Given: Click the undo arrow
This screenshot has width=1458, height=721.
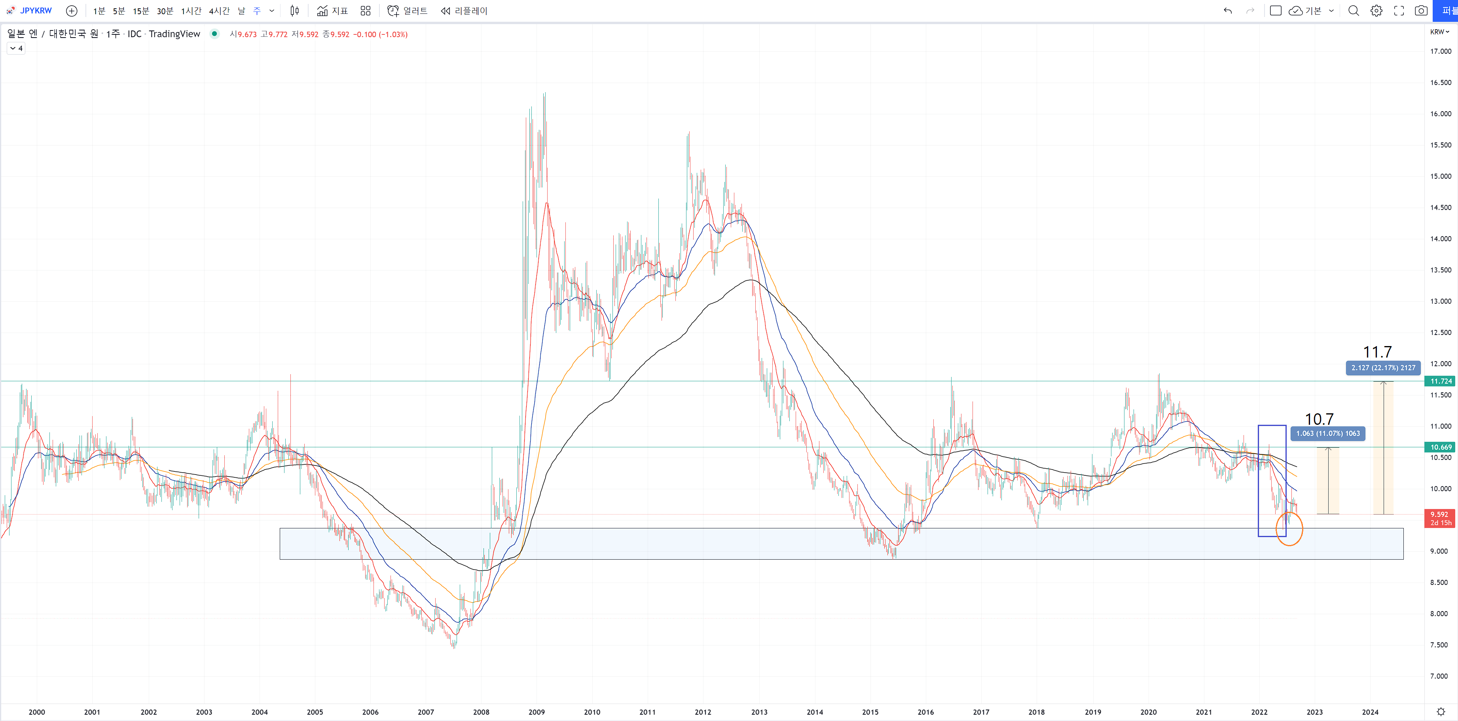Looking at the screenshot, I should (1228, 11).
